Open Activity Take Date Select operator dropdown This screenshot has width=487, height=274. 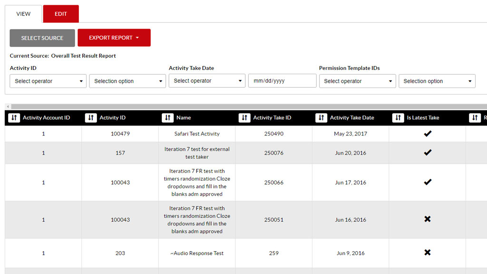point(207,81)
